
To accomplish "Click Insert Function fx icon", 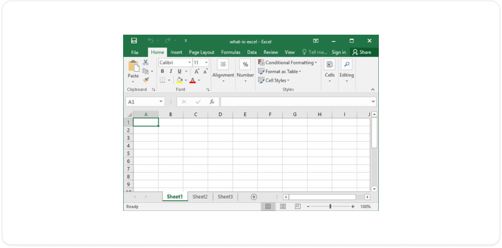I will [x=212, y=102].
